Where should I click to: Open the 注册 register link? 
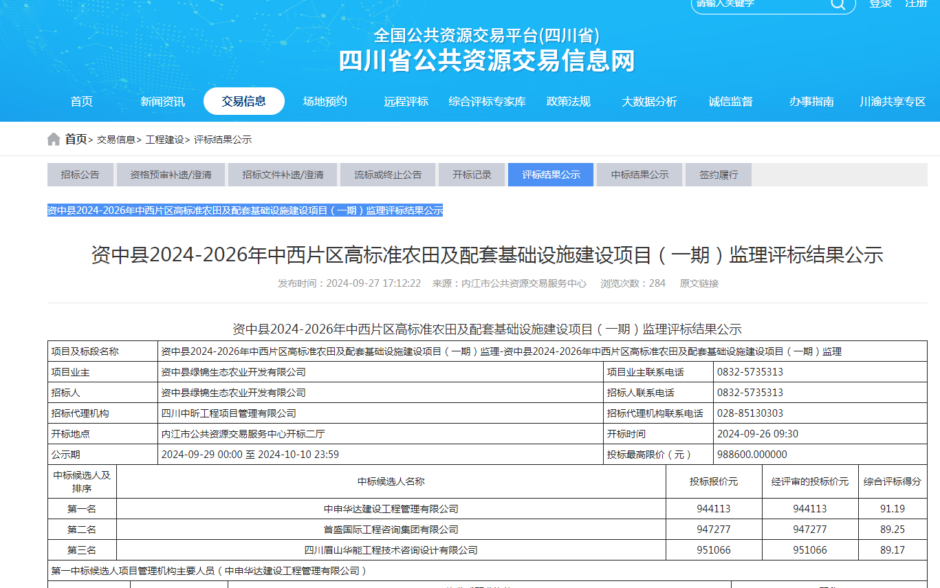(916, 3)
